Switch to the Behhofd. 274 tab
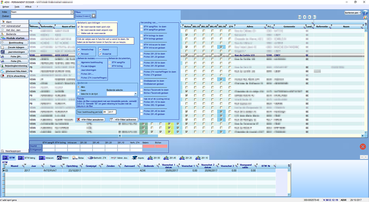The height and width of the screenshot is (202, 369). [97, 158]
